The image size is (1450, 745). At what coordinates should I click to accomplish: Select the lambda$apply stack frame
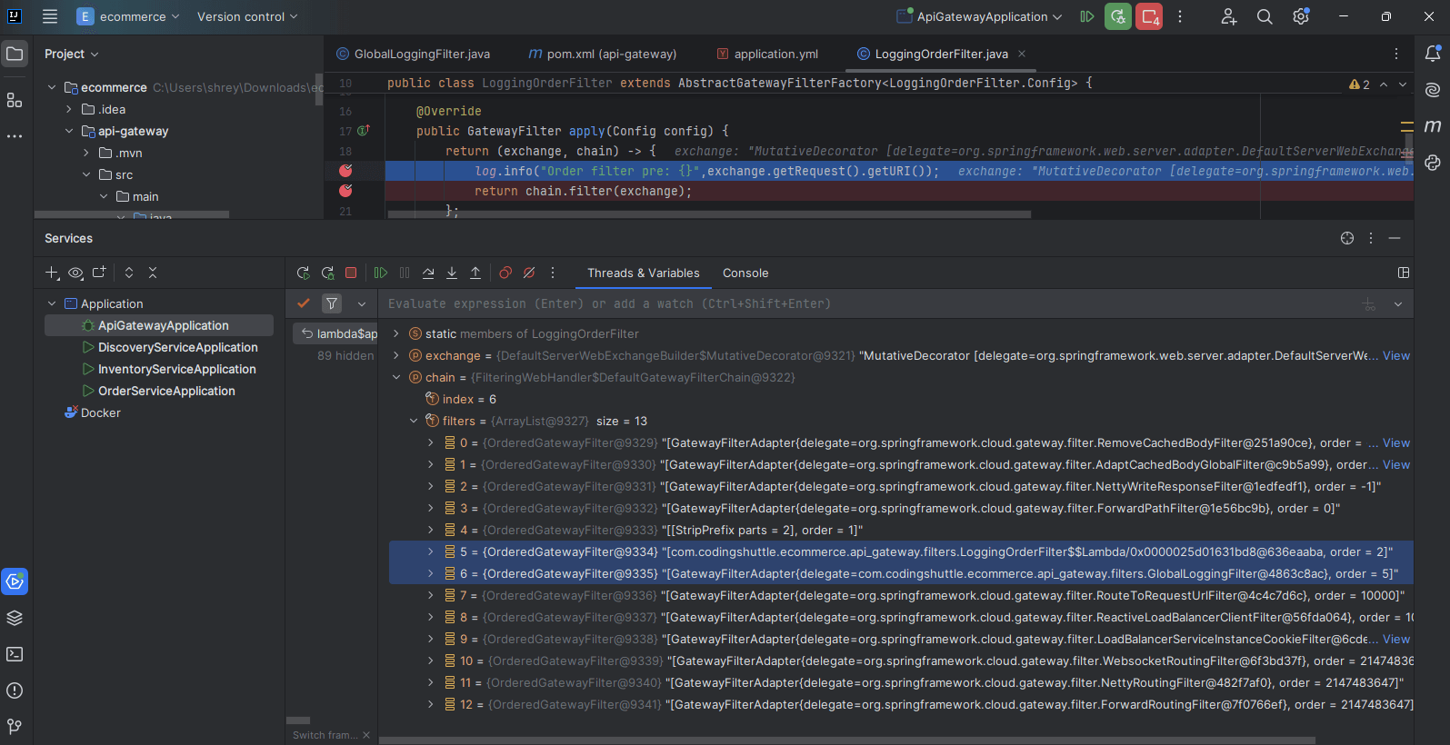(335, 333)
